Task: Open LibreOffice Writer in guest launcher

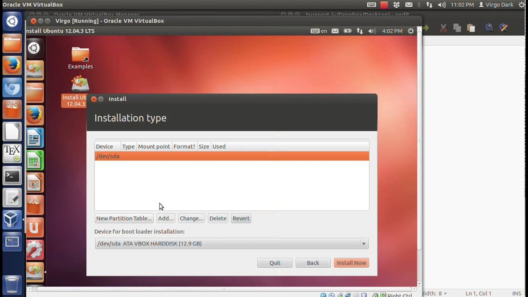Action: (35, 137)
